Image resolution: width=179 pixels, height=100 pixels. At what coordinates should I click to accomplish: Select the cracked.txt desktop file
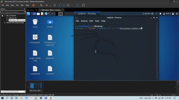(35, 70)
